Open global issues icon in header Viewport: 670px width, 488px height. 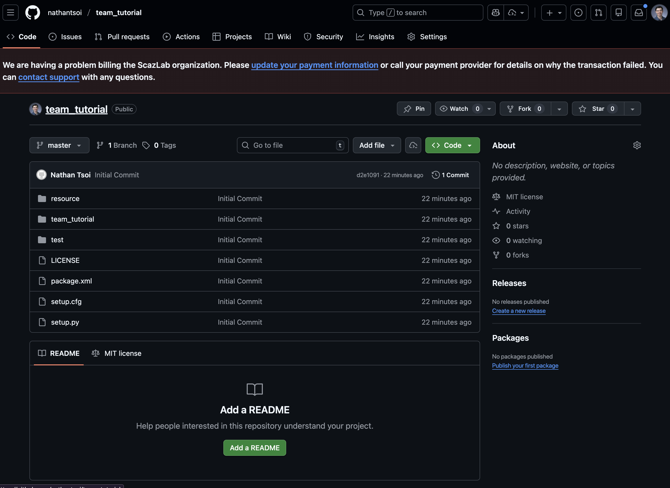point(578,13)
